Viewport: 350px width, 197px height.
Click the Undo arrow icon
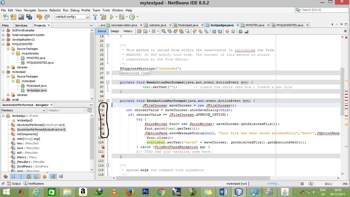39,17
